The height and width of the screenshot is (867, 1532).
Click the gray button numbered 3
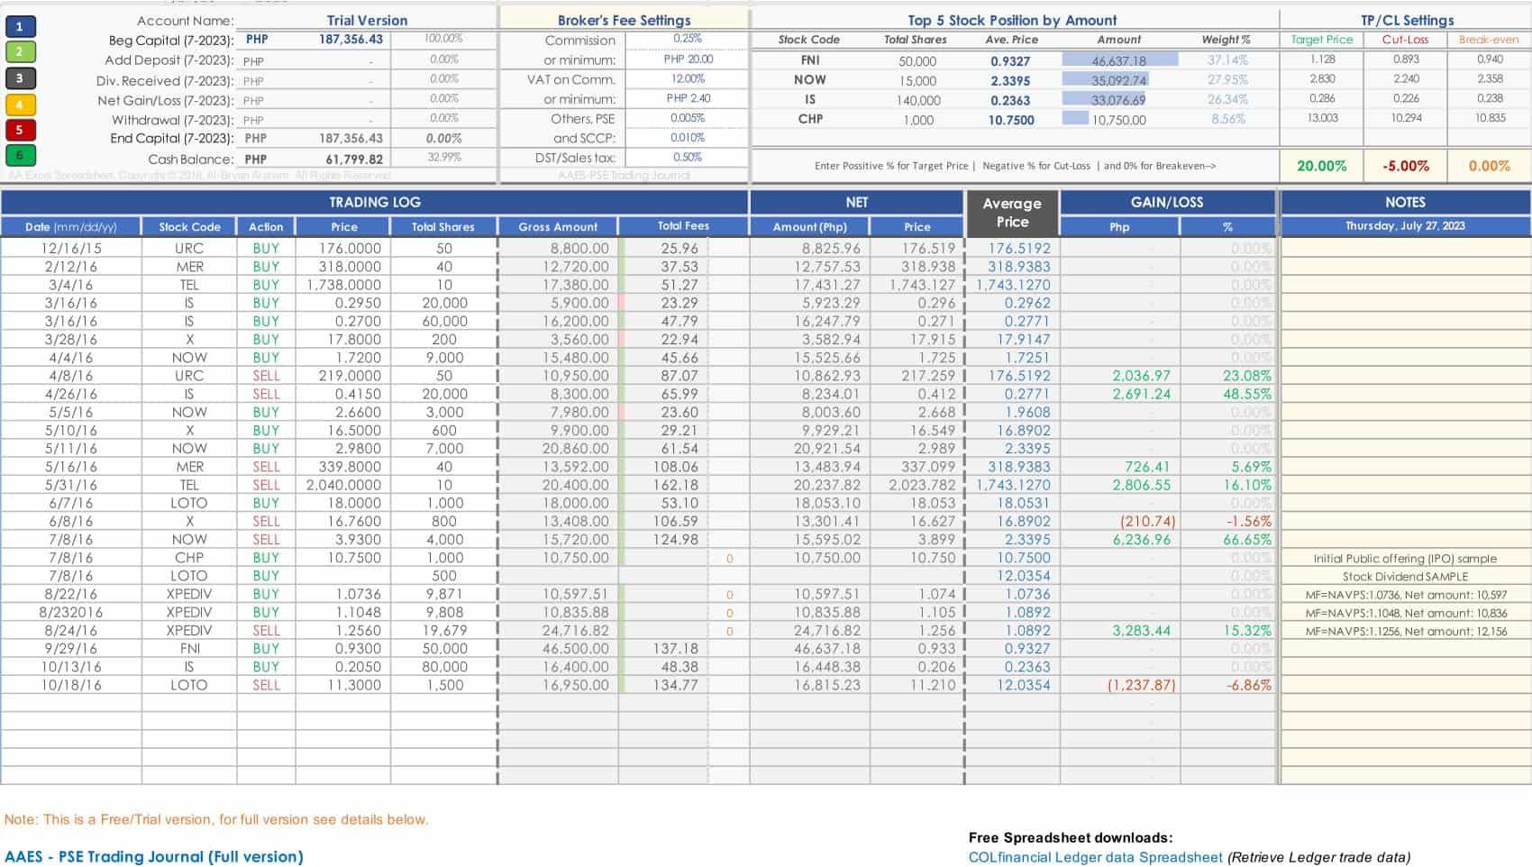20,78
